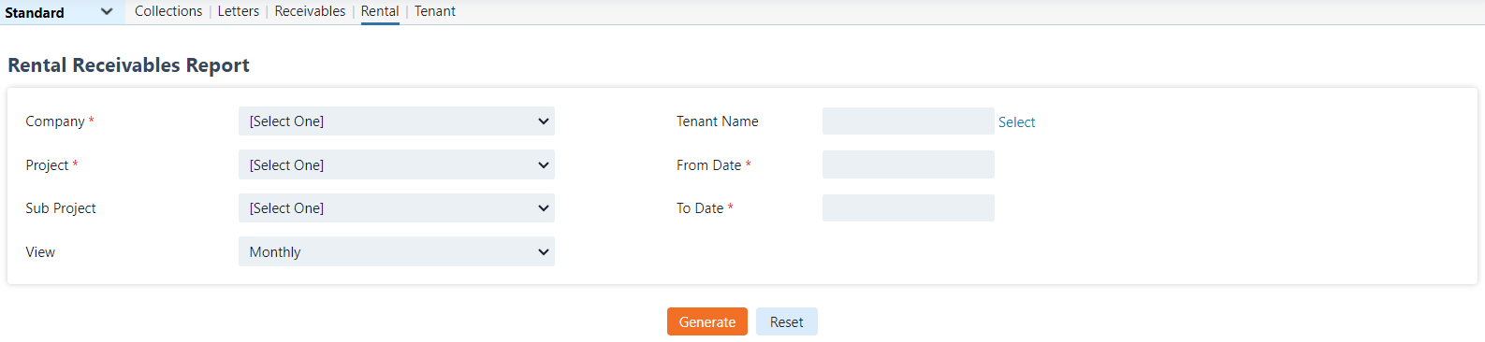1485x342 pixels.
Task: Focus the To Date field
Action: click(908, 207)
